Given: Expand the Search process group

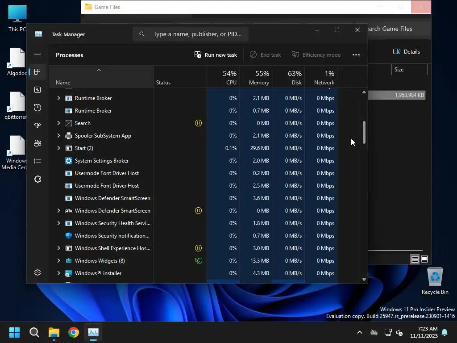Looking at the screenshot, I should pos(58,123).
